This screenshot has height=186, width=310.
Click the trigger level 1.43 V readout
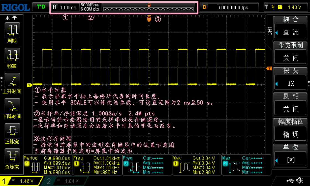point(294,7)
